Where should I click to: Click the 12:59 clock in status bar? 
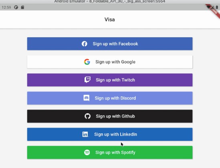[x=6, y=7]
